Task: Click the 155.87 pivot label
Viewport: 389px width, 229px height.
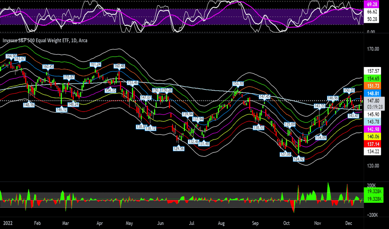Action: pyautogui.click(x=69, y=77)
